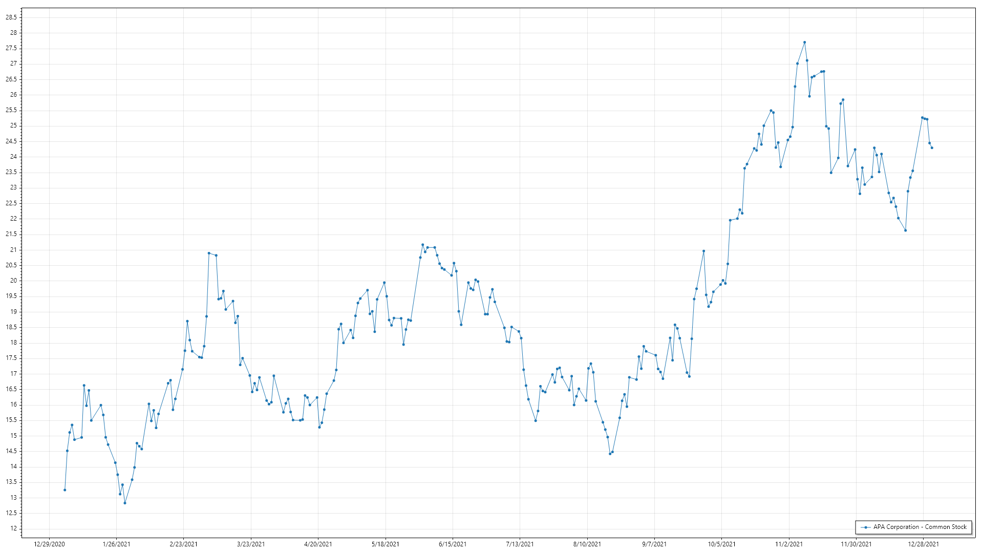983x553 pixels.
Task: Click the 12 y-axis label
Action: pyautogui.click(x=13, y=528)
